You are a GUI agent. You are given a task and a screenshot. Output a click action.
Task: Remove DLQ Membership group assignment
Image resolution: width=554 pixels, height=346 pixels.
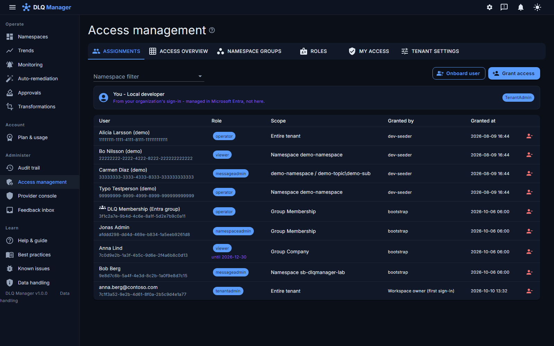click(529, 212)
